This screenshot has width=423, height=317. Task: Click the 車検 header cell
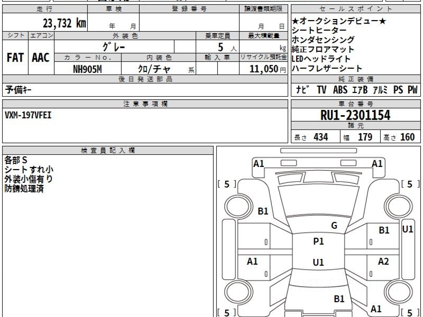pos(114,9)
